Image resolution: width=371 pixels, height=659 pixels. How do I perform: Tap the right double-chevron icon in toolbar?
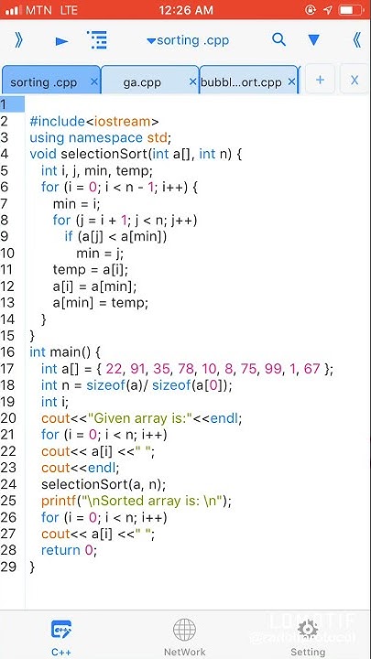[18, 40]
